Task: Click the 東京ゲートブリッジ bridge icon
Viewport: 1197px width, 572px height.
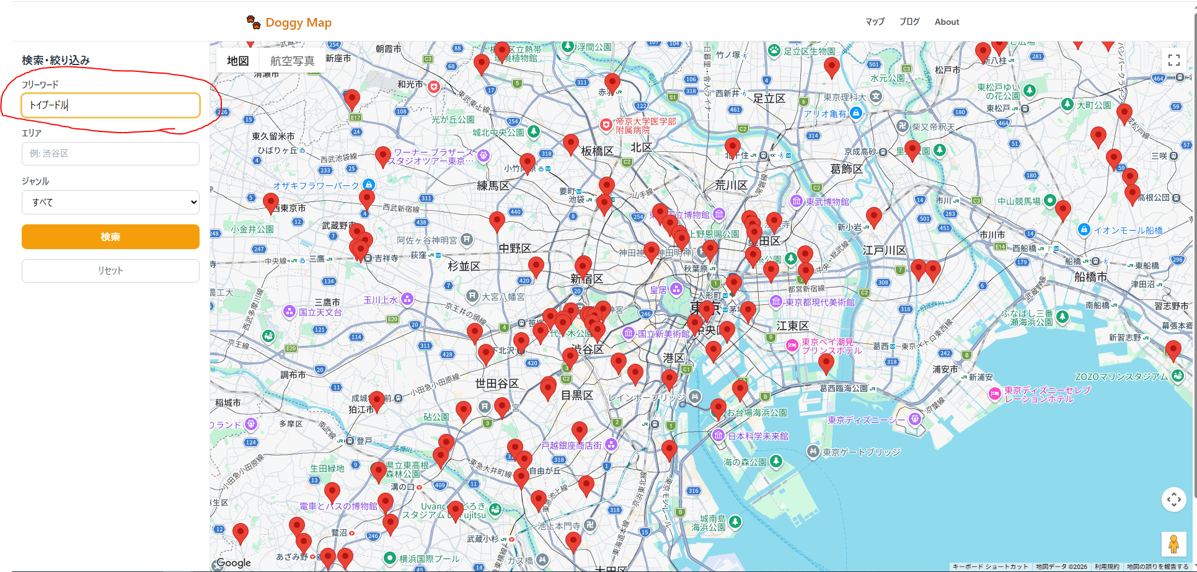Action: (813, 451)
